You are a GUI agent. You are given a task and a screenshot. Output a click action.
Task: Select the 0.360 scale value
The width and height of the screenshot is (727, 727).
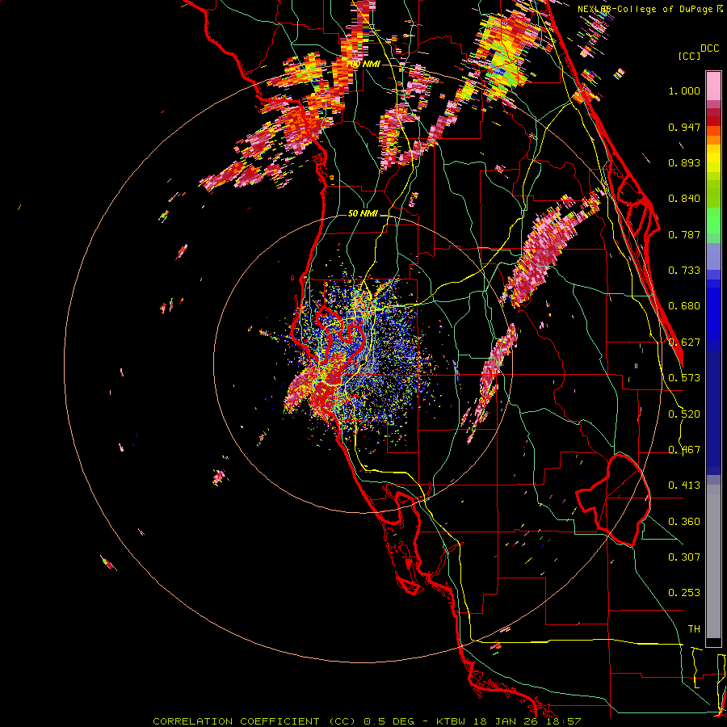click(684, 522)
